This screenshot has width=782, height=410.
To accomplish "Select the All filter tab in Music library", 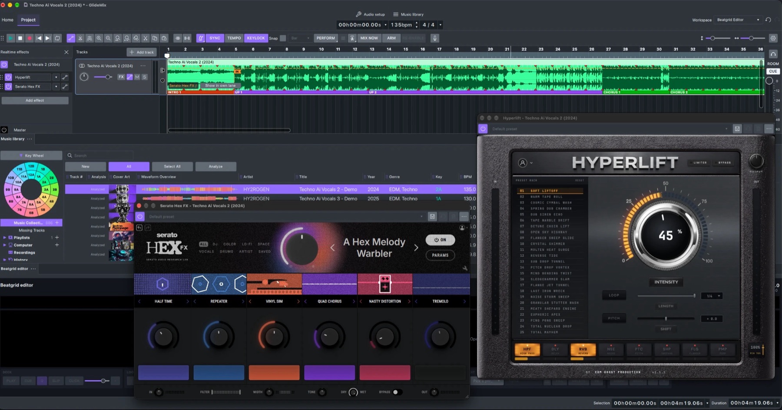I will click(x=129, y=167).
